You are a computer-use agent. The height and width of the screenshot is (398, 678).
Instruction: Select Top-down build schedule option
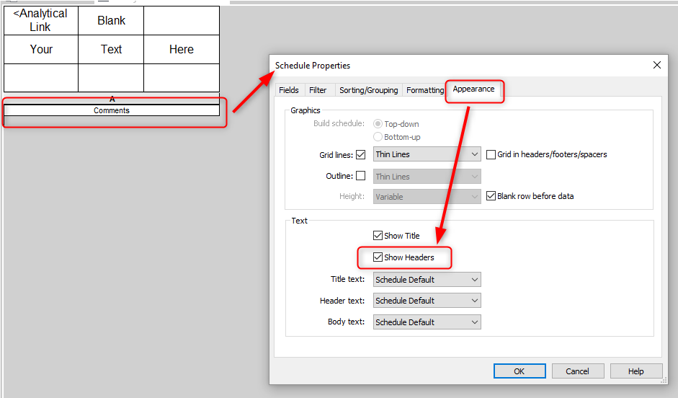pyautogui.click(x=378, y=124)
